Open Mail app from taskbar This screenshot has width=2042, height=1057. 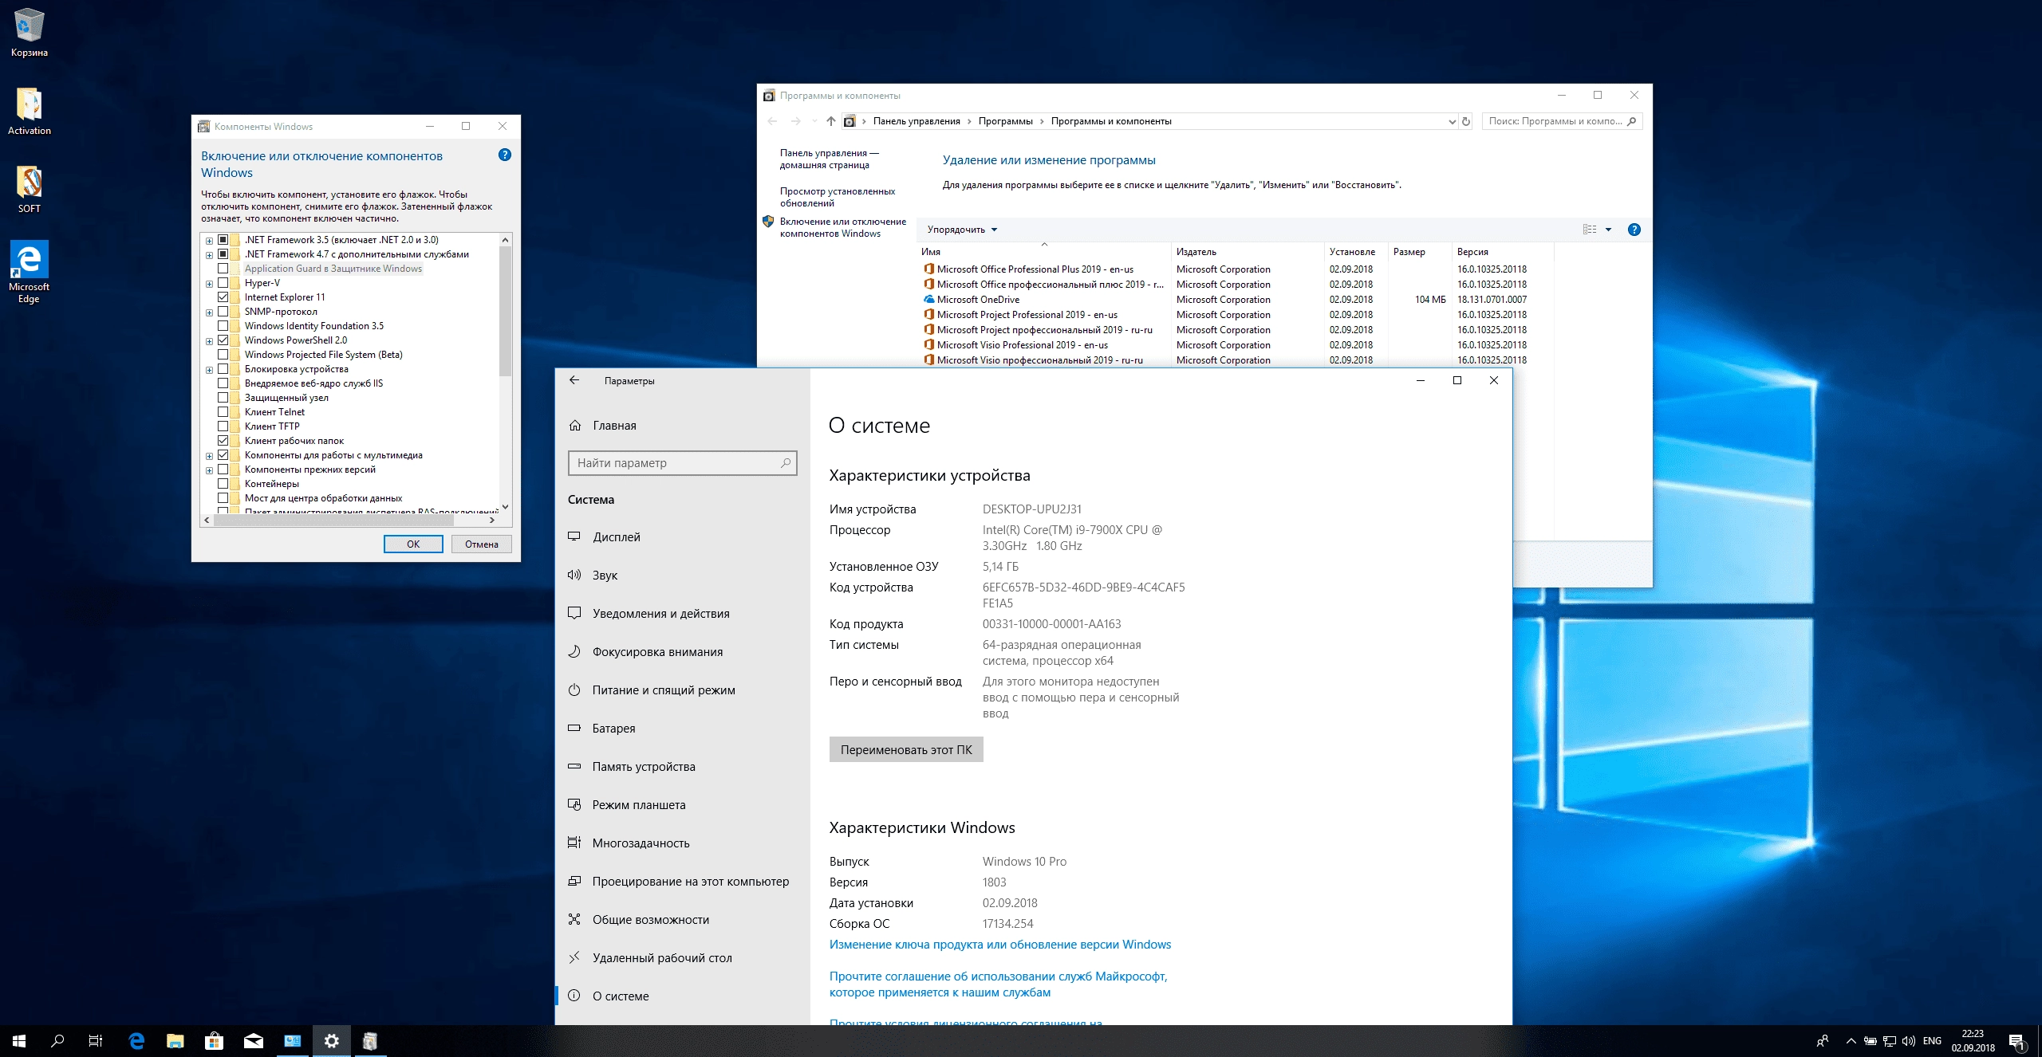click(253, 1041)
